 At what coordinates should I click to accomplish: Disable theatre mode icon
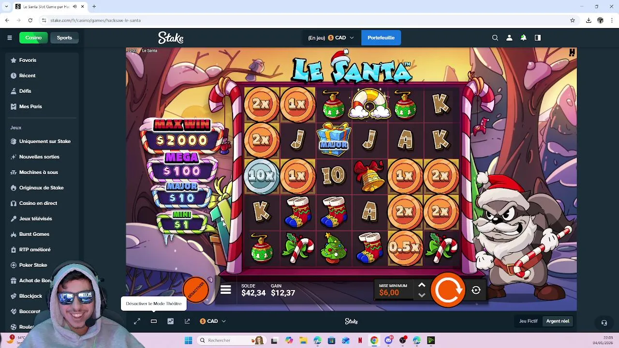(154, 321)
